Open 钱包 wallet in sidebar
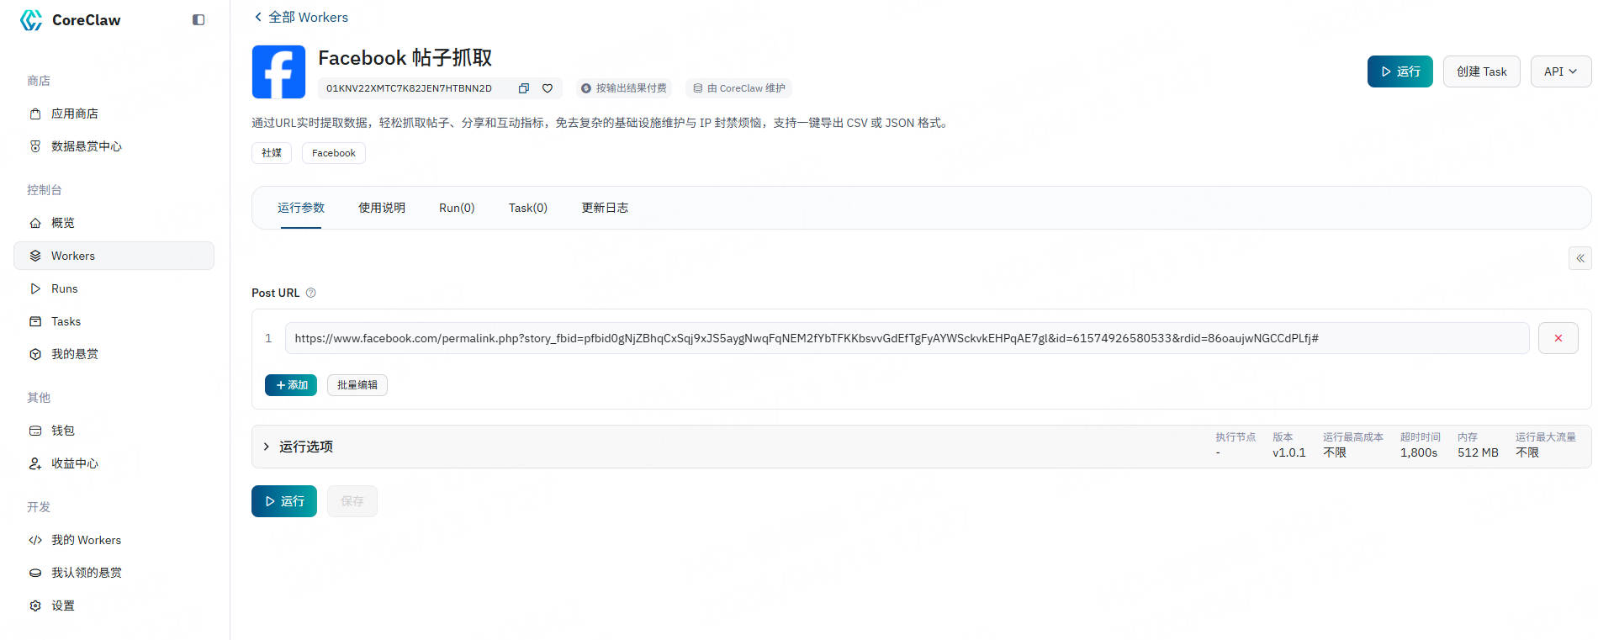Image resolution: width=1598 pixels, height=640 pixels. (63, 431)
